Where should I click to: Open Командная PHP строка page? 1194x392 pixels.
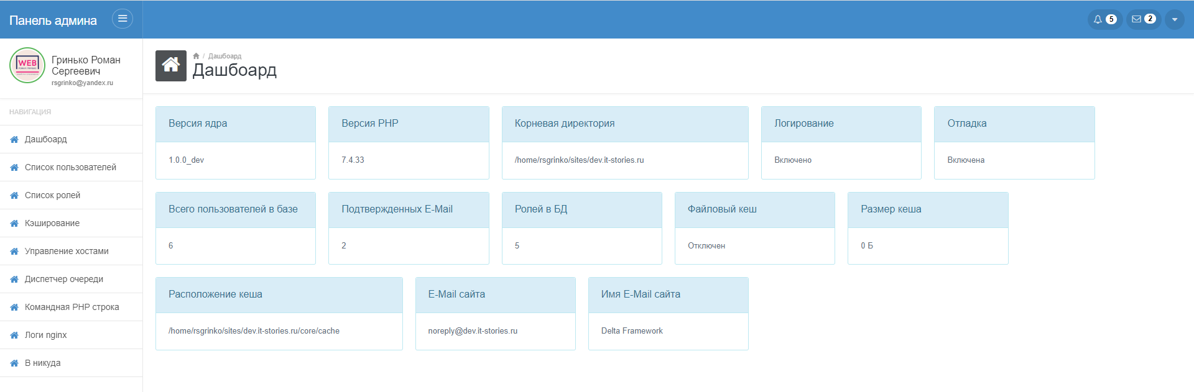72,307
